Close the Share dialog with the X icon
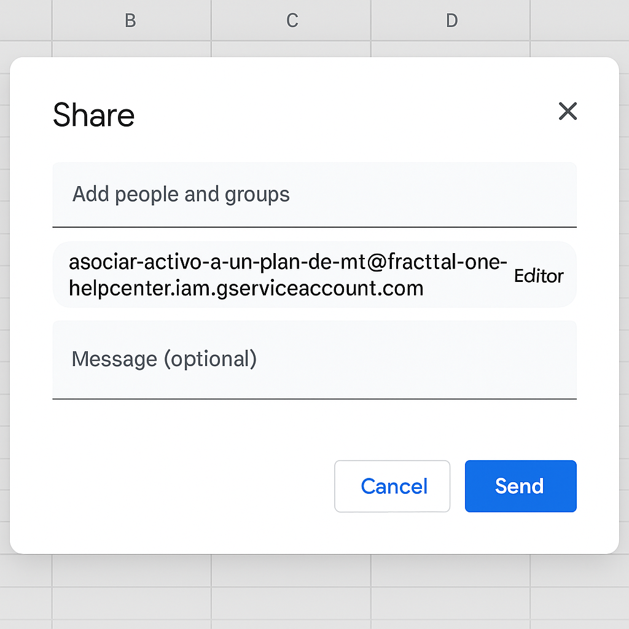 coord(568,111)
